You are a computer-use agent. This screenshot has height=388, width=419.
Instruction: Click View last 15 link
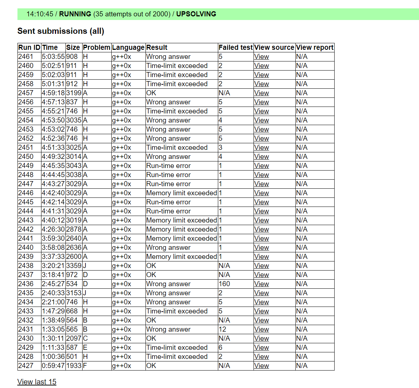point(37,382)
